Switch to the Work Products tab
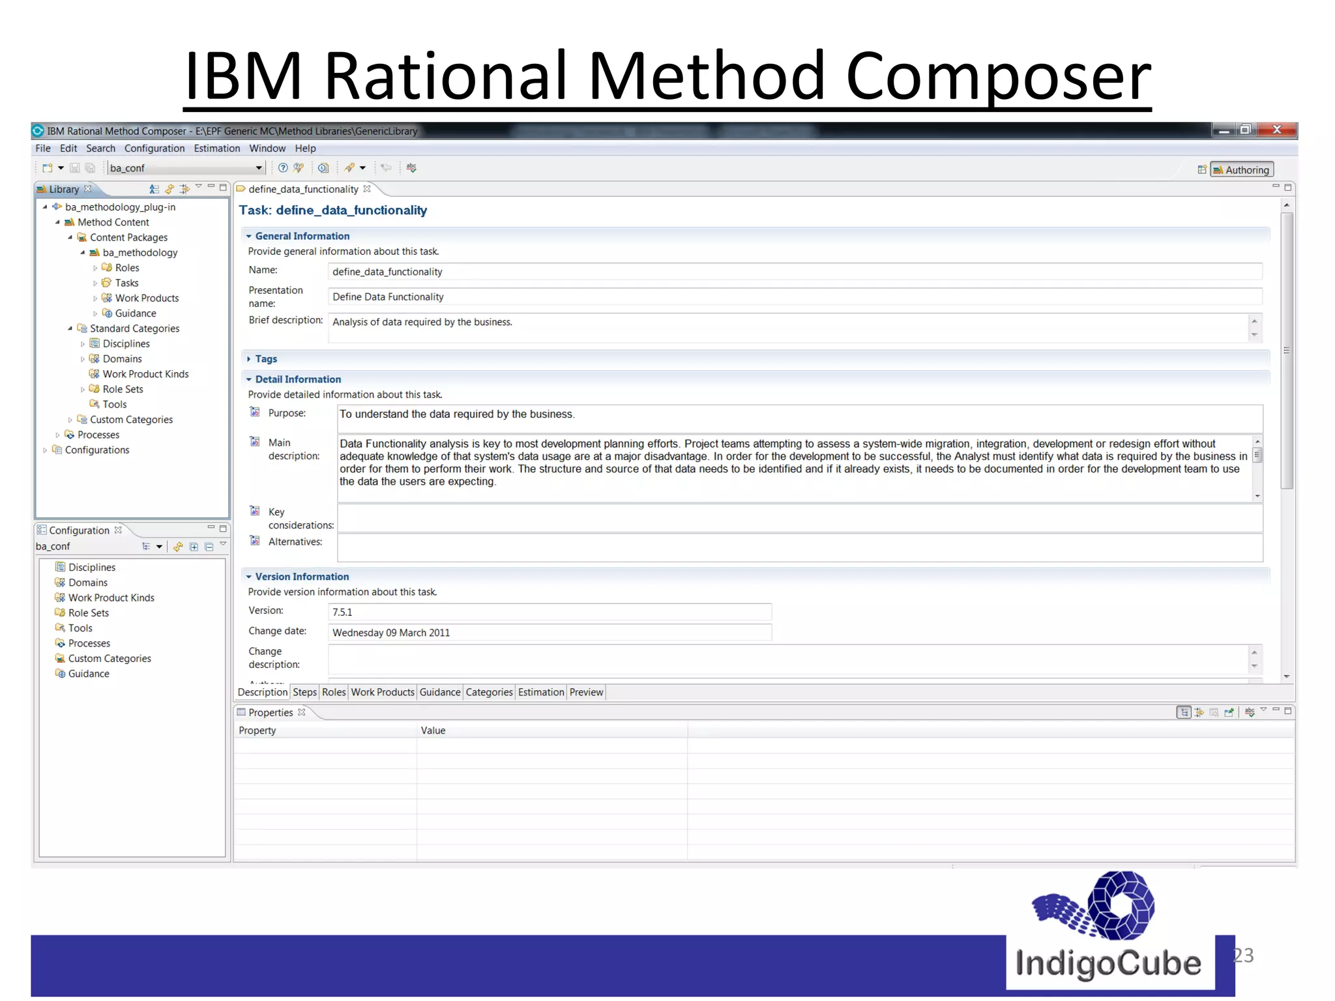 coord(383,692)
